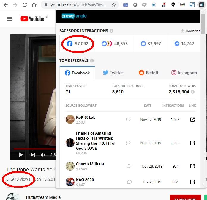This screenshot has width=207, height=200.
Task: Switch to the Reddit referrals tab
Action: click(x=148, y=73)
